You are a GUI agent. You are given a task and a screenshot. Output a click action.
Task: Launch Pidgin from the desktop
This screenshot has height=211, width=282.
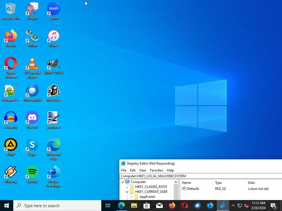32,11
